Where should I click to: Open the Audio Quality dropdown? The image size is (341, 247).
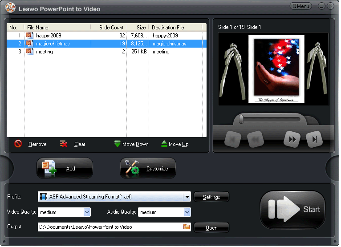[164, 212]
